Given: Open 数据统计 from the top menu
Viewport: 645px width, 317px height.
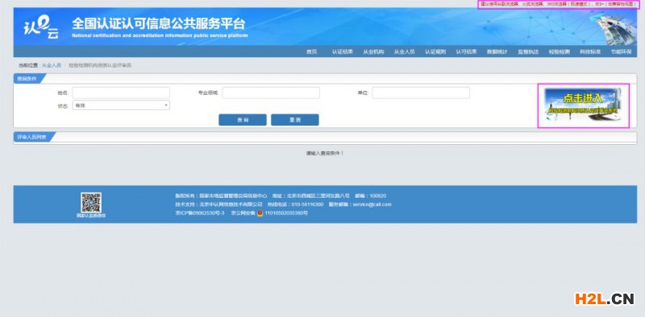Looking at the screenshot, I should point(497,51).
